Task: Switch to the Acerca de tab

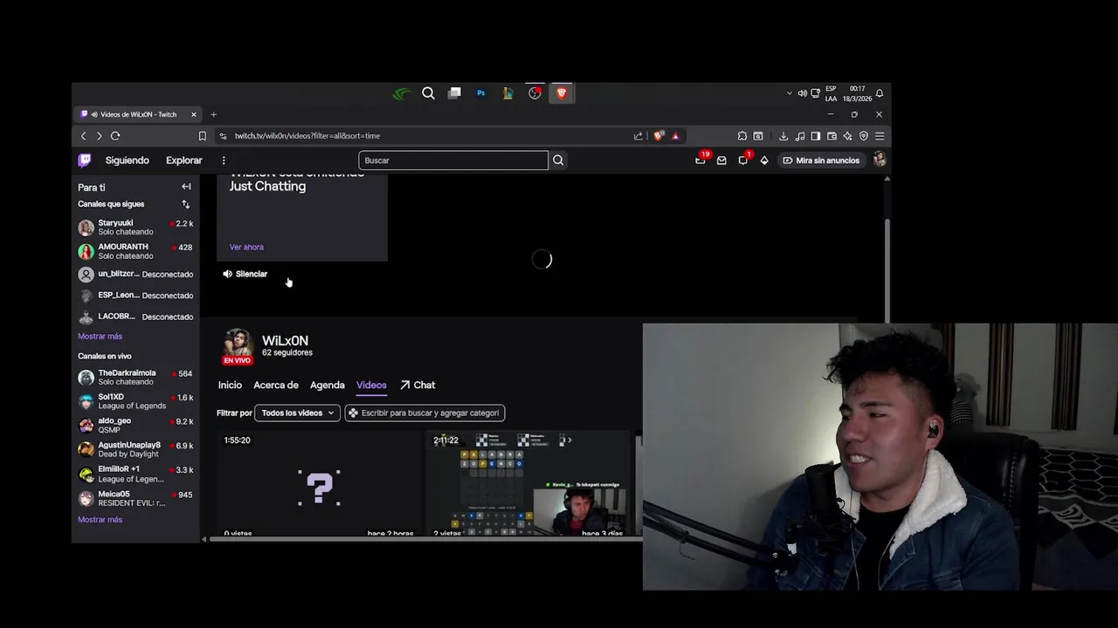Action: point(276,385)
